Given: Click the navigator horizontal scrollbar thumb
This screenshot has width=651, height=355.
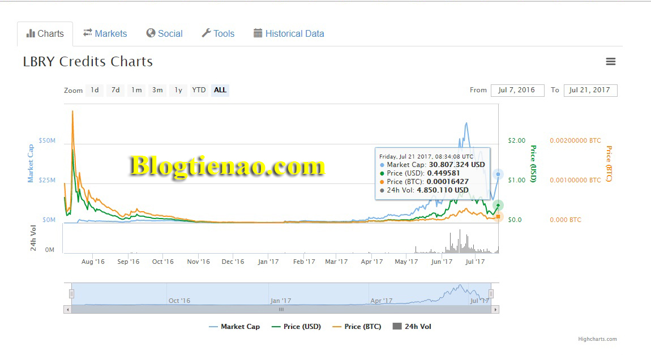Looking at the screenshot, I should point(281,310).
